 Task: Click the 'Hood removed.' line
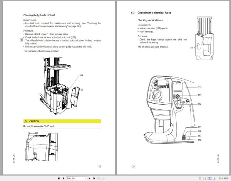point(146,31)
